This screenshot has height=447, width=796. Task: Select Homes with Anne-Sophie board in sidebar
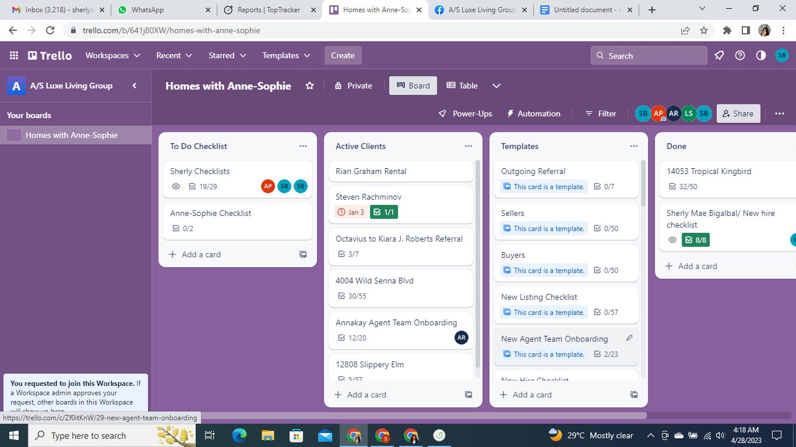pos(76,135)
